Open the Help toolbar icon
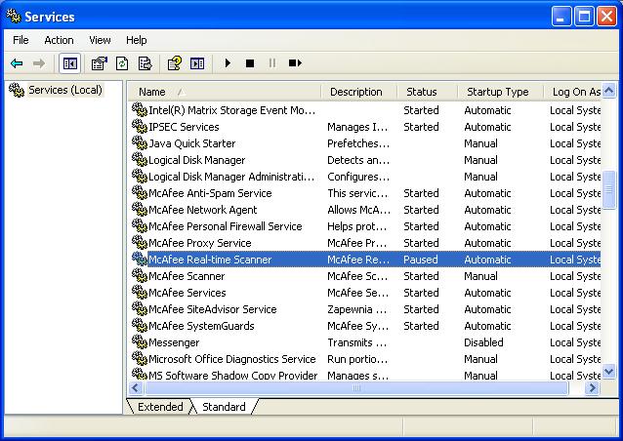This screenshot has height=441, width=623. pyautogui.click(x=175, y=63)
